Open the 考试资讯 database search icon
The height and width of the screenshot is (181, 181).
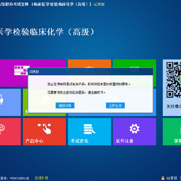point(89,129)
